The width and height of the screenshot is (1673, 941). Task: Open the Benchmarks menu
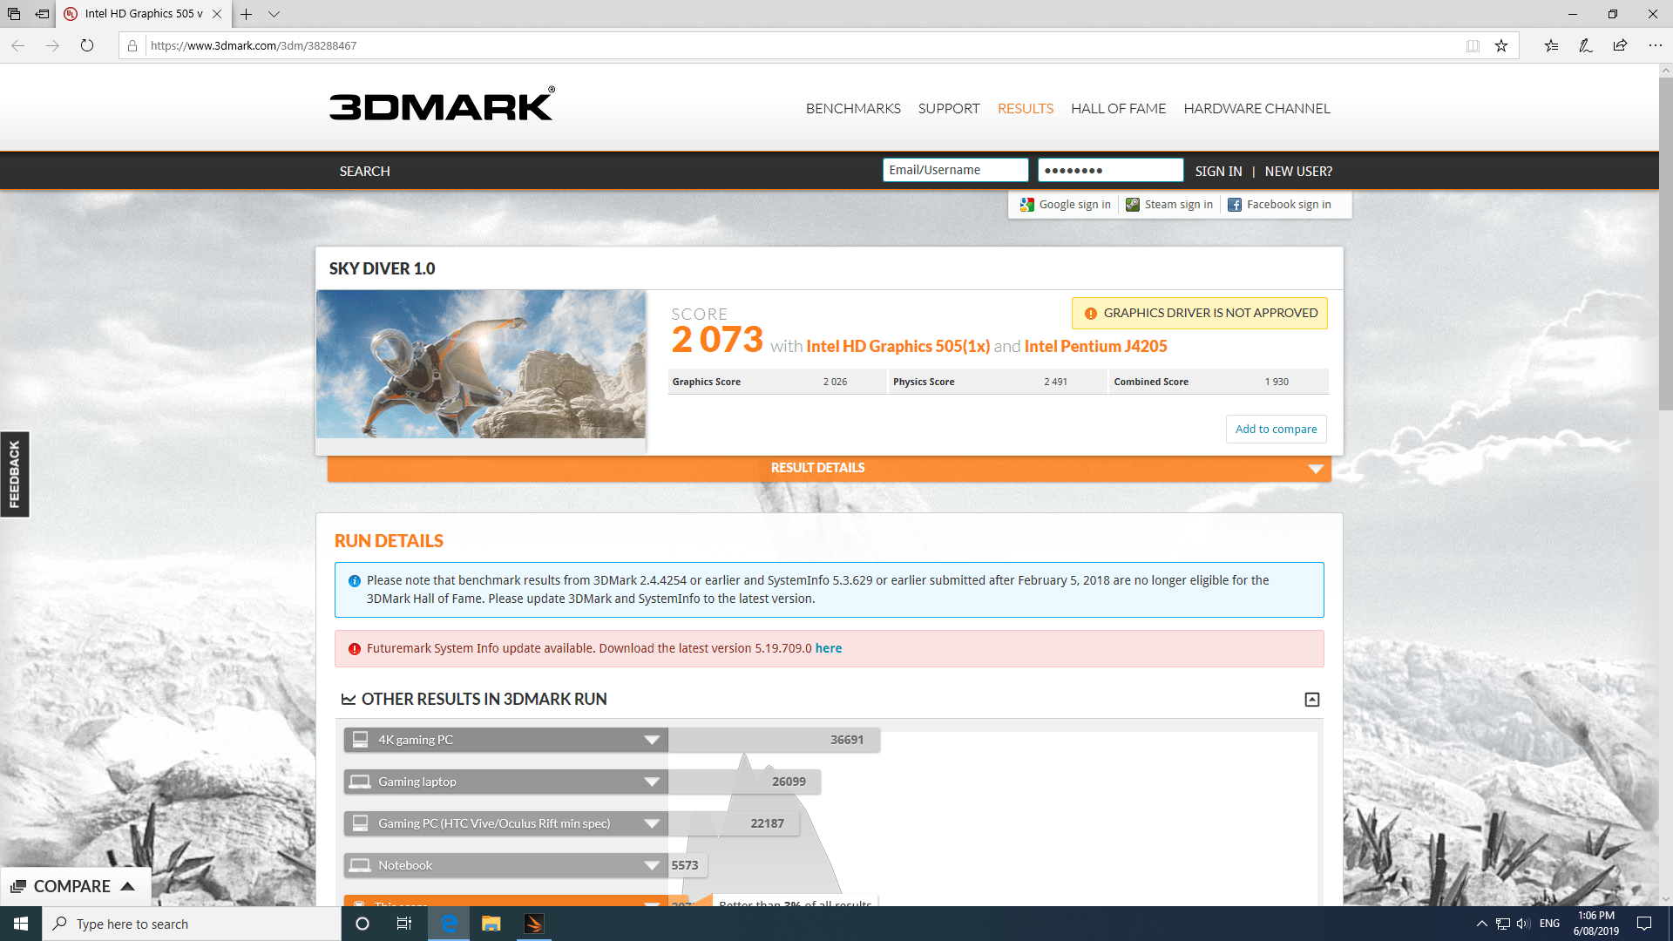click(853, 109)
